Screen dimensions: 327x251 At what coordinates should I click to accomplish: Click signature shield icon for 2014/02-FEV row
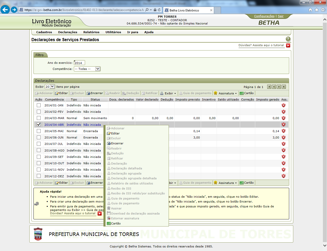tap(284, 112)
